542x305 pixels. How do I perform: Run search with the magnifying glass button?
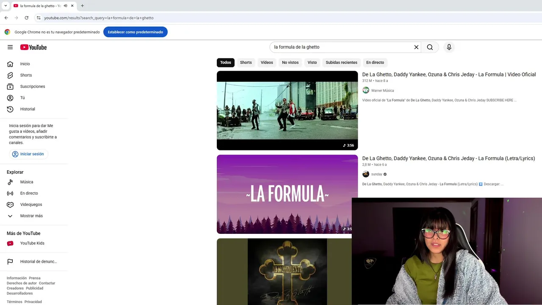coord(430,47)
